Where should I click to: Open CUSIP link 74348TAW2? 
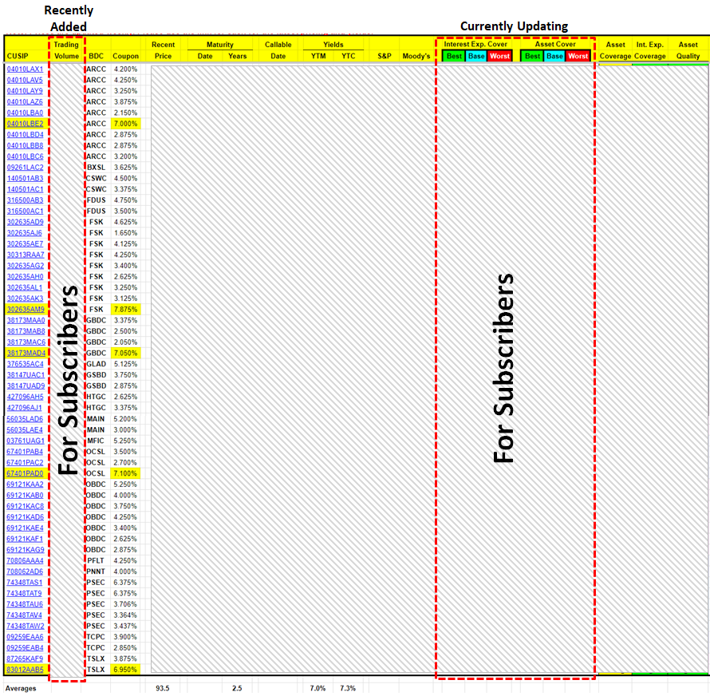[x=26, y=626]
